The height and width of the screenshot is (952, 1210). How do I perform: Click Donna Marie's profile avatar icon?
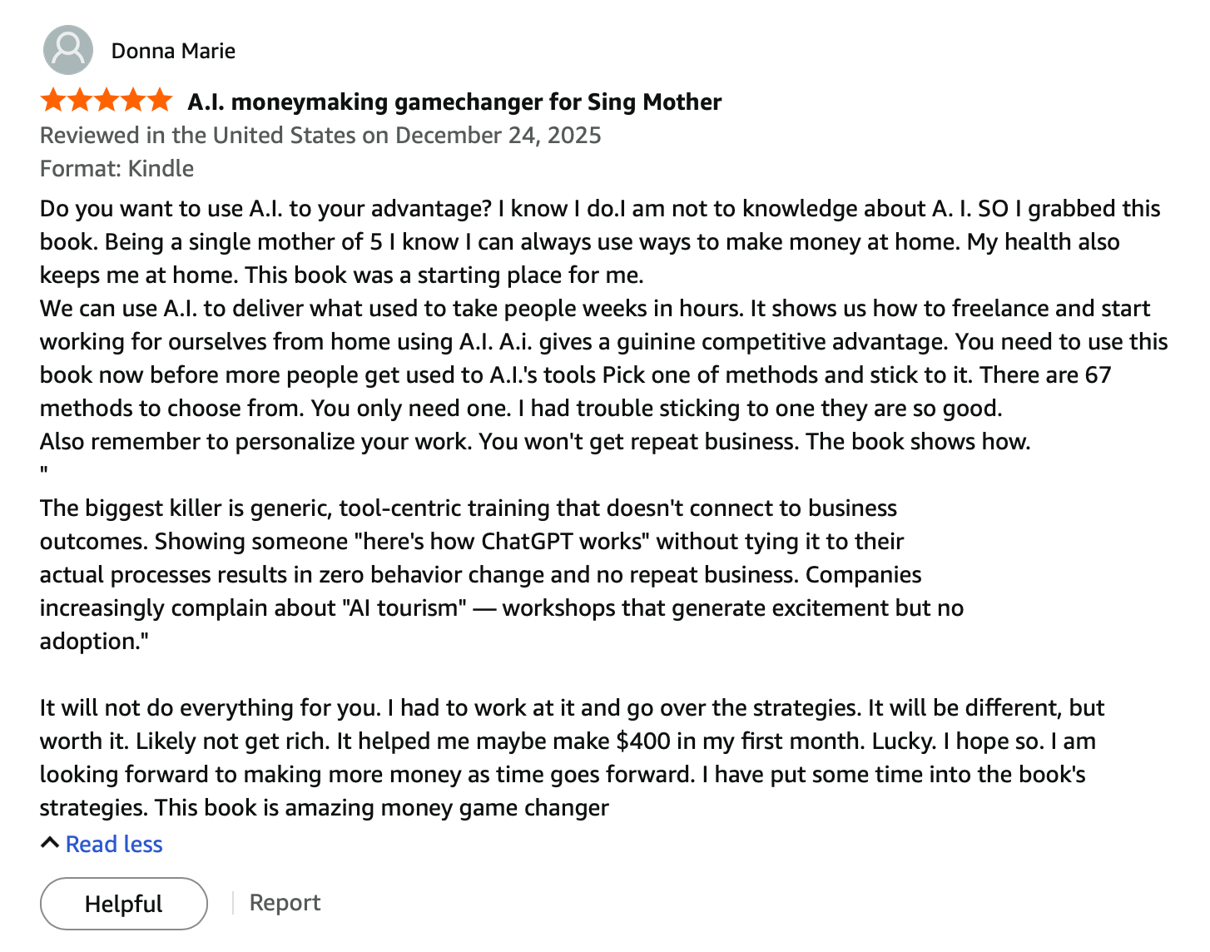click(67, 50)
